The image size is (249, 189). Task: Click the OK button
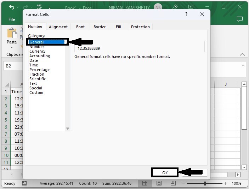tap(165, 173)
